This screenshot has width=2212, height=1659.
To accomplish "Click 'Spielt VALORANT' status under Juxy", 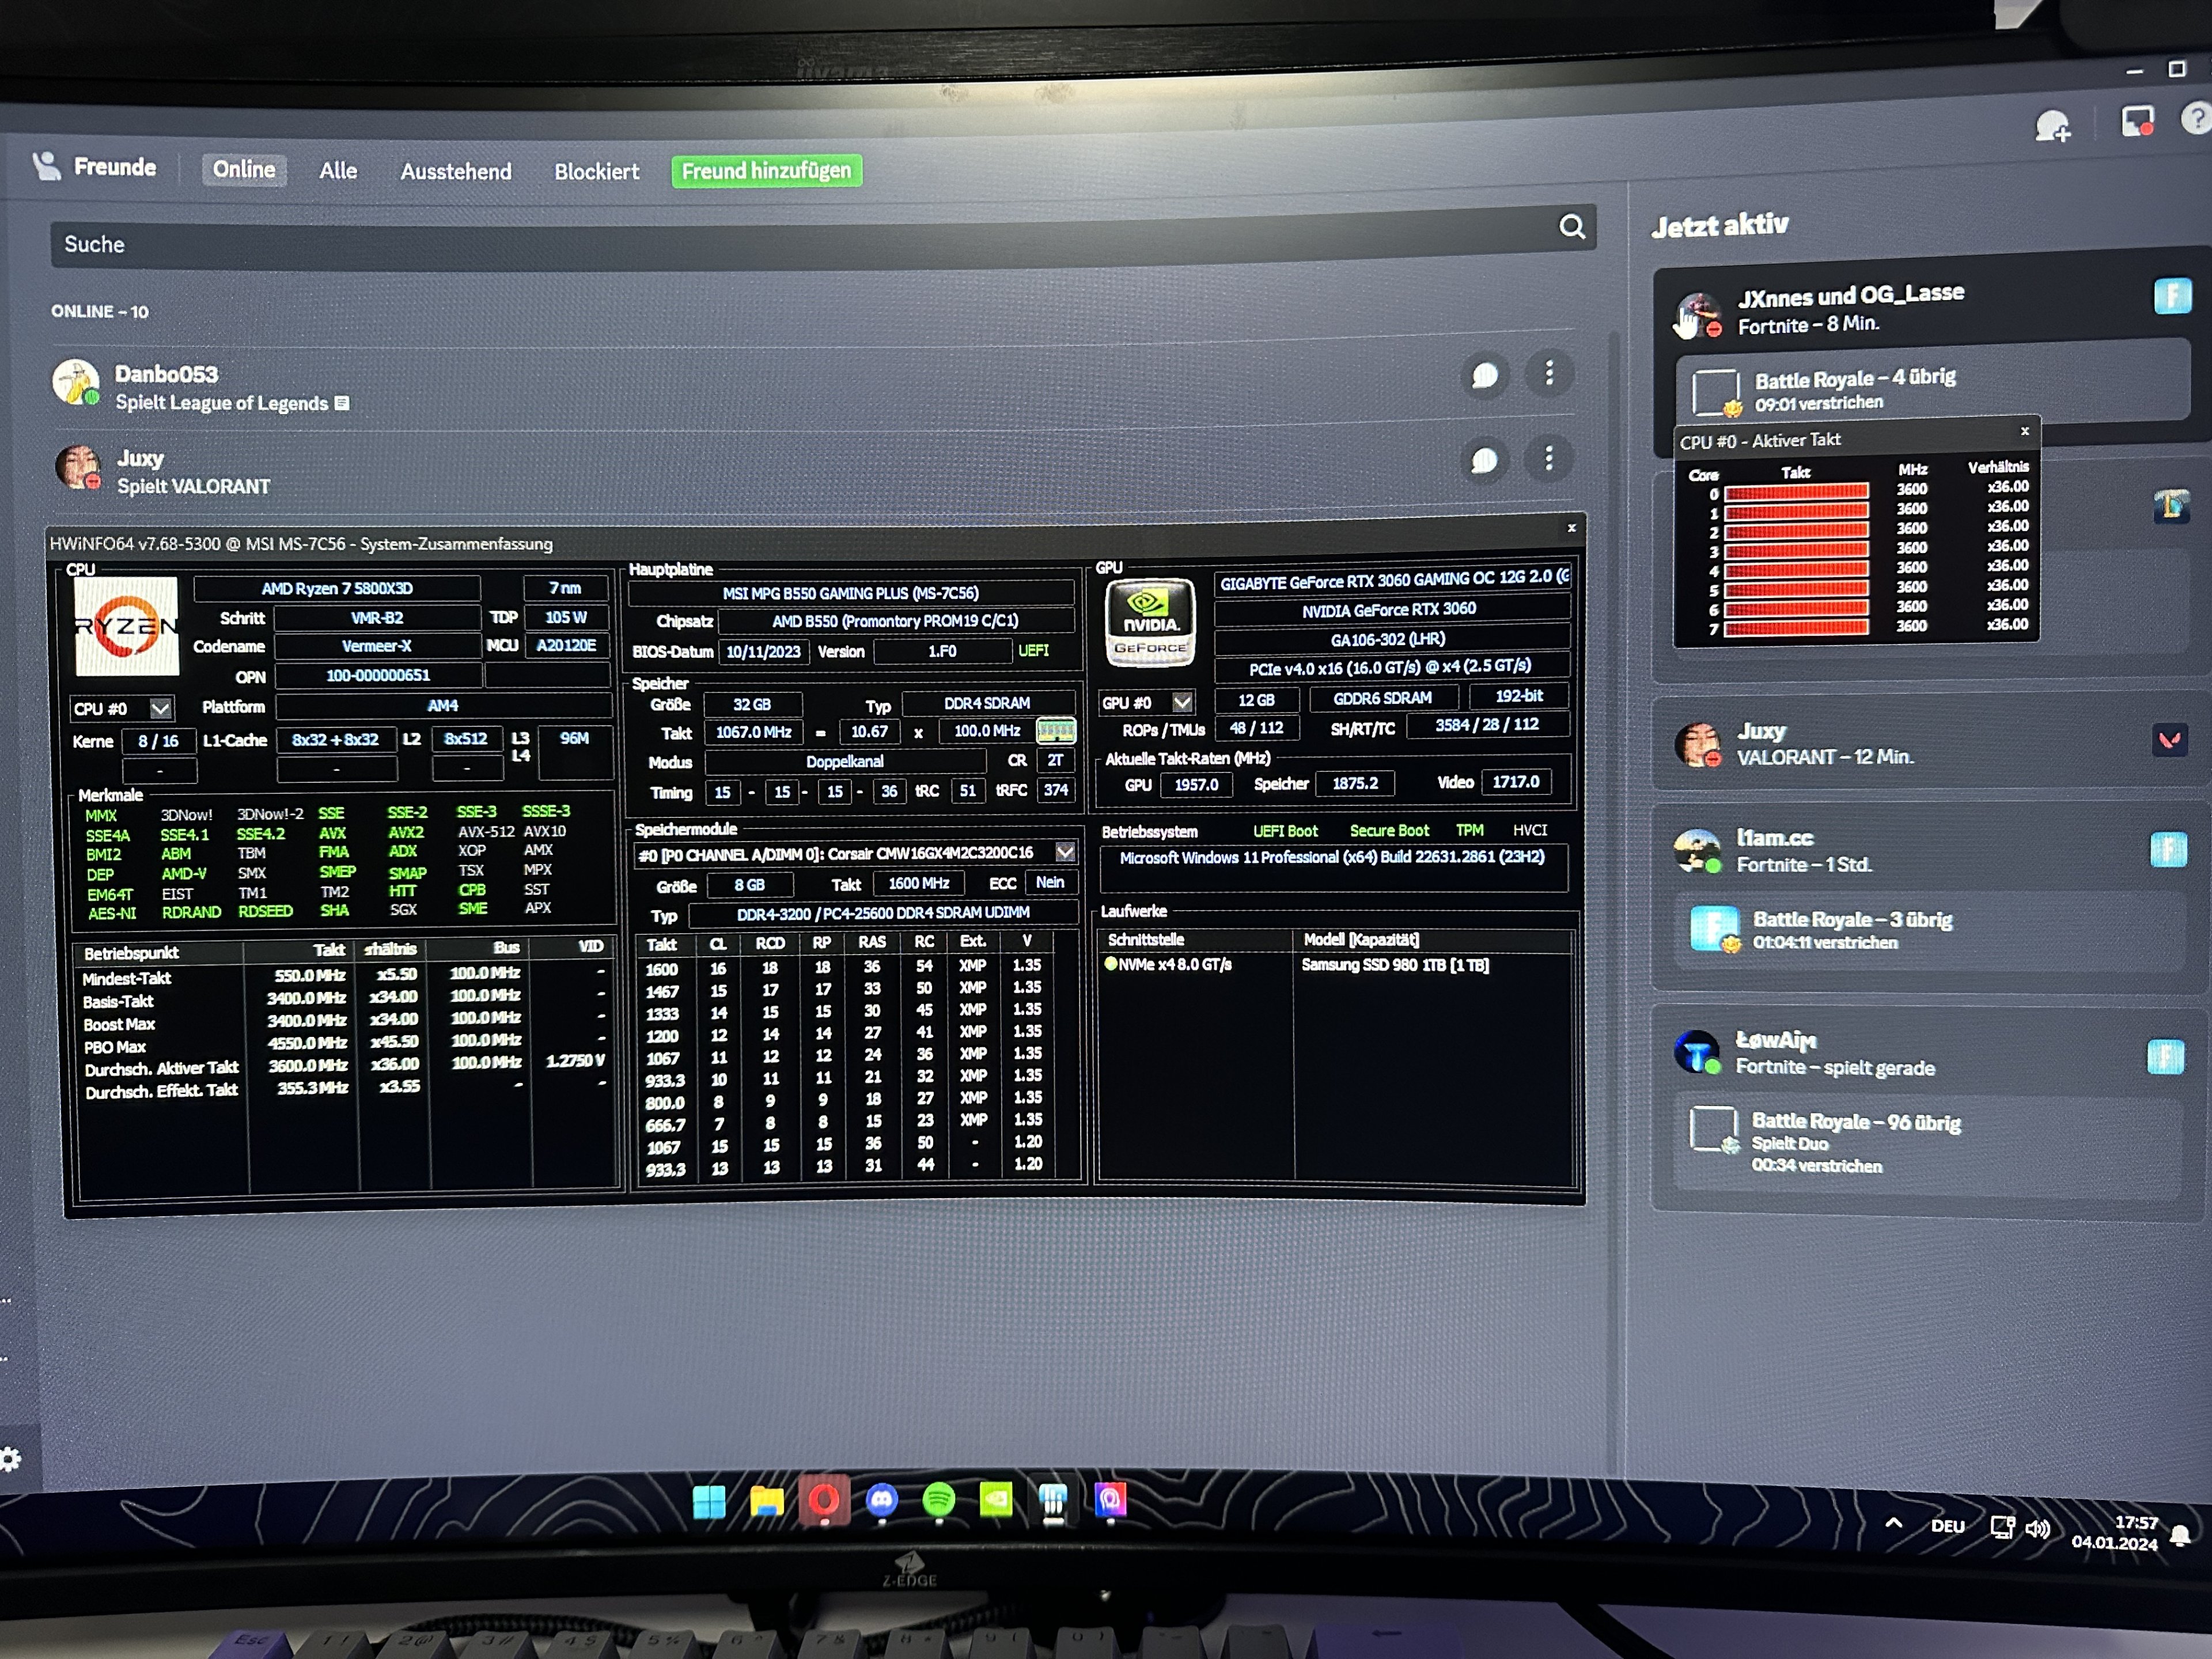I will (194, 487).
